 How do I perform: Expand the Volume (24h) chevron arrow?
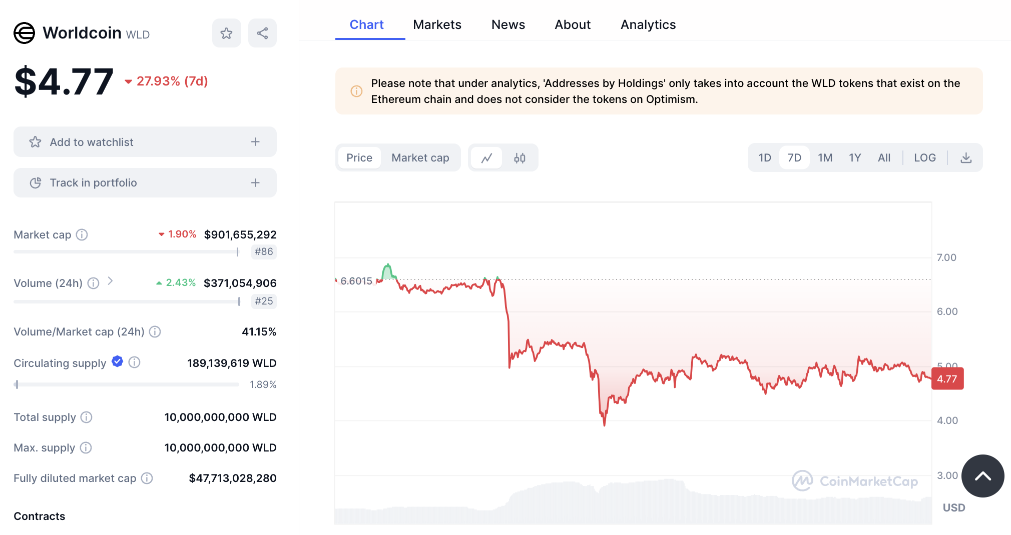(110, 281)
